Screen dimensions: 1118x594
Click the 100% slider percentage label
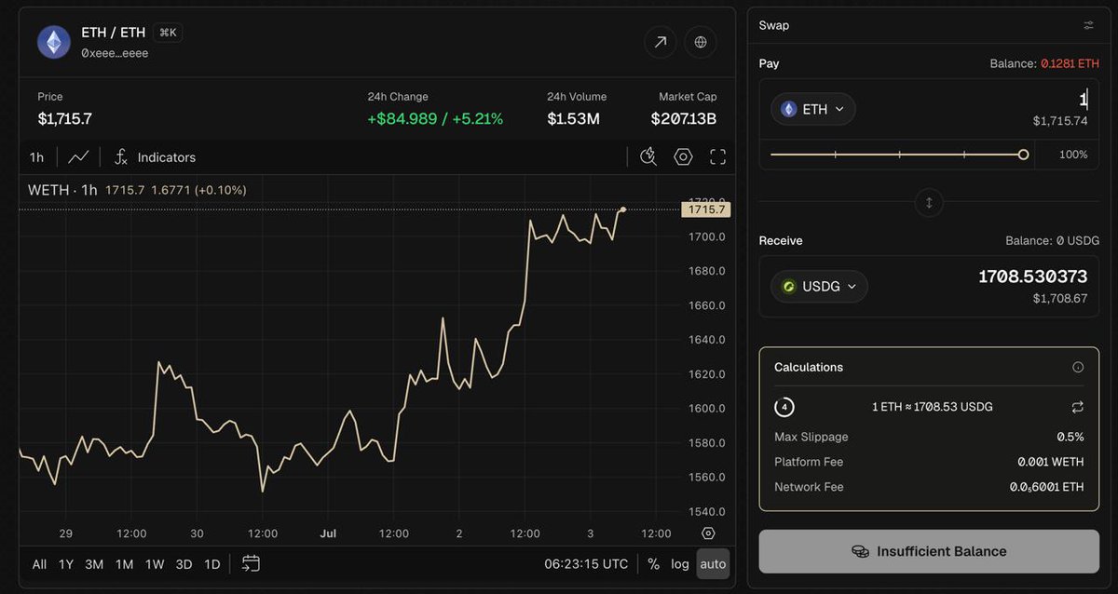tap(1073, 155)
